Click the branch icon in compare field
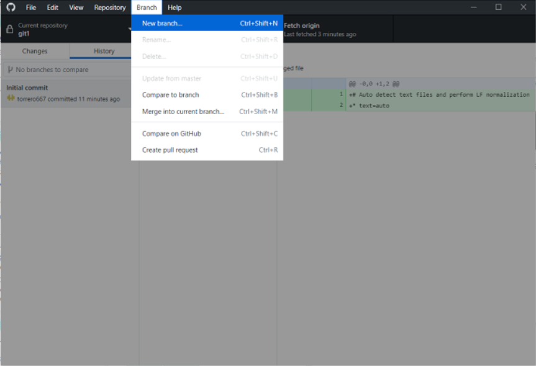Image resolution: width=536 pixels, height=366 pixels. pos(11,69)
